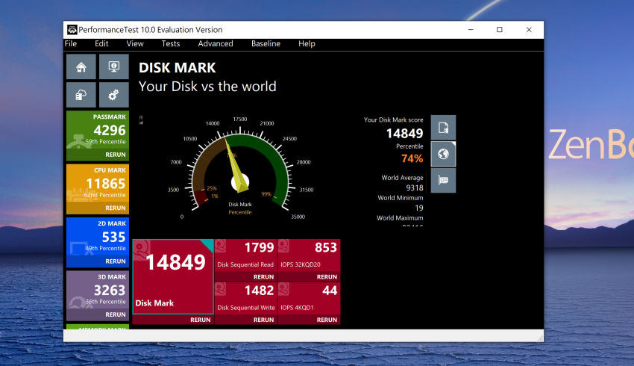Open the Help menu
Image resolution: width=634 pixels, height=366 pixels.
307,44
